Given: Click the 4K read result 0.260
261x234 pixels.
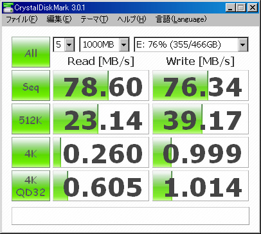Looking at the screenshot, I should pos(101,152).
